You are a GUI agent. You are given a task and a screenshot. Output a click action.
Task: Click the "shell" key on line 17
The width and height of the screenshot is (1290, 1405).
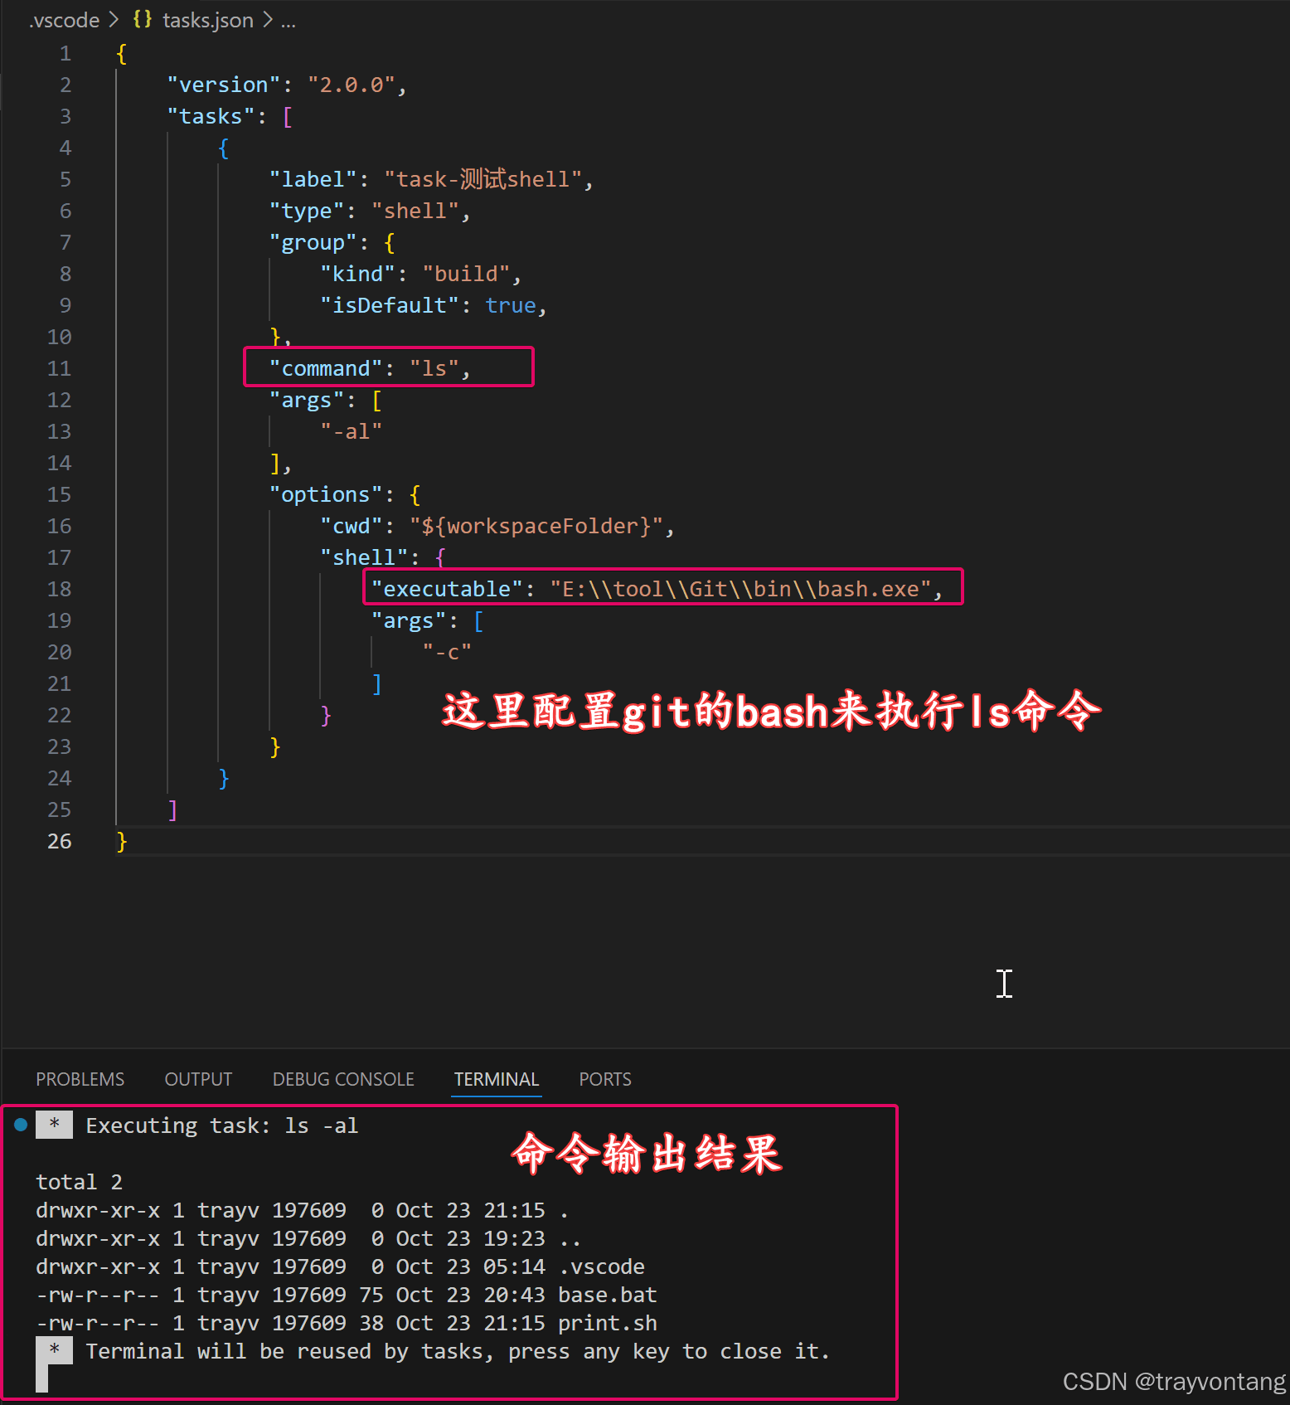tap(364, 557)
